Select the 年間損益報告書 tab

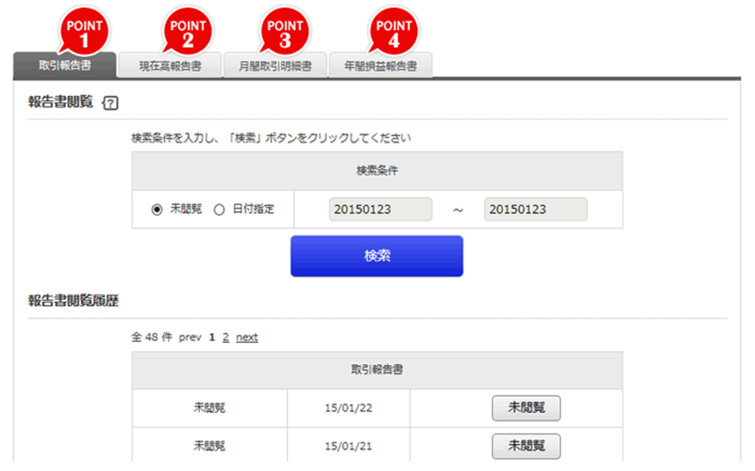click(x=380, y=66)
